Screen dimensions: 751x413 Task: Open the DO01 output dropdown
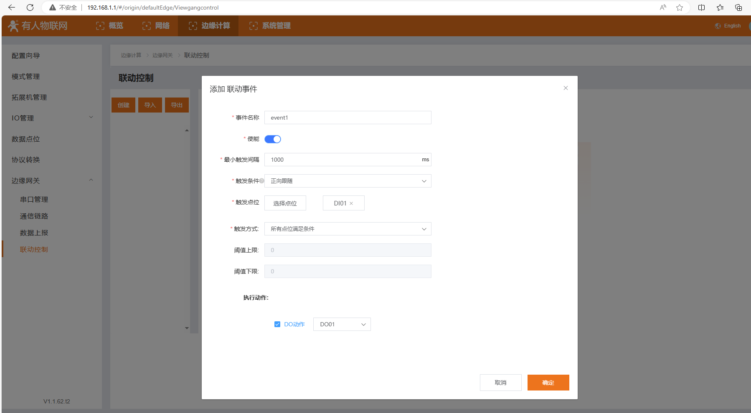pyautogui.click(x=342, y=324)
